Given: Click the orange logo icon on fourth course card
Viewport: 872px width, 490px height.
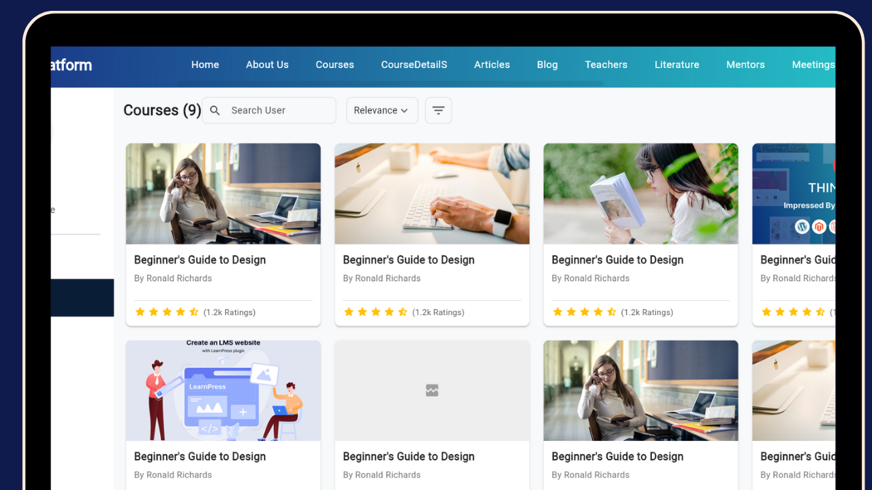Looking at the screenshot, I should pyautogui.click(x=819, y=226).
